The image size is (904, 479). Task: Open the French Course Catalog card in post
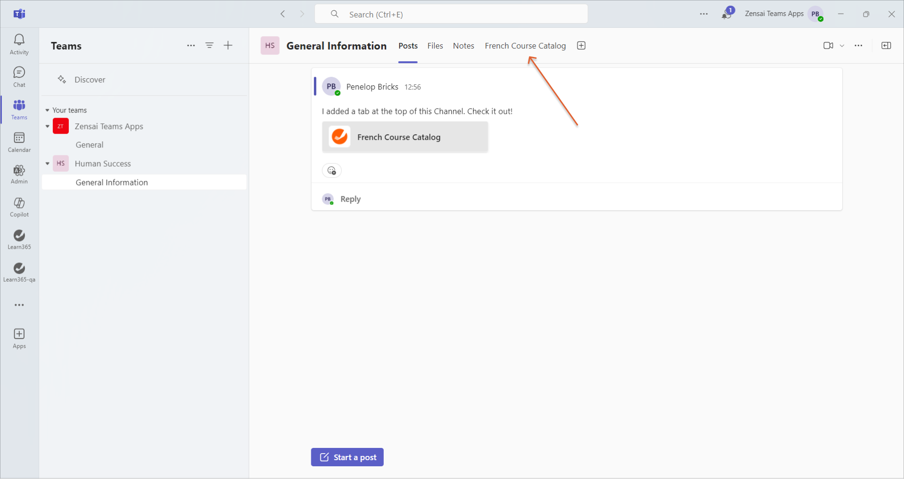405,137
